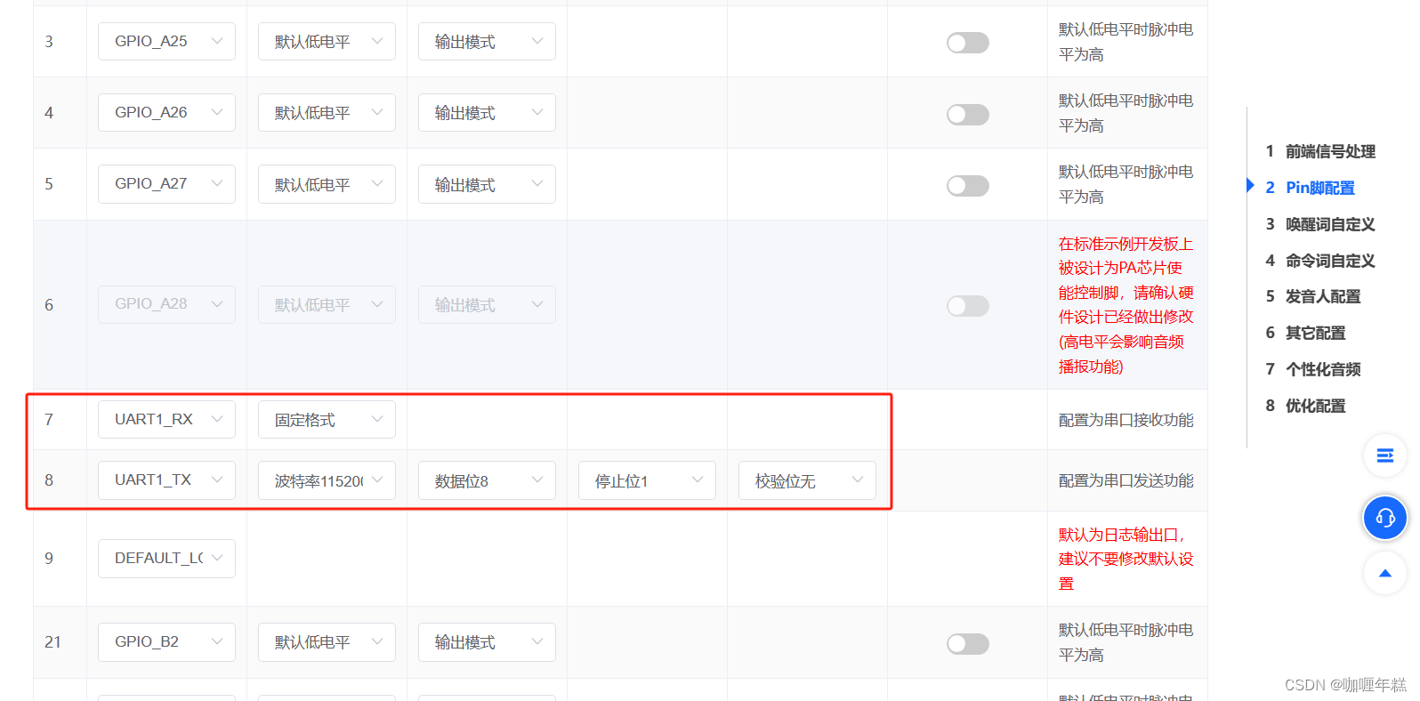Click the GPIO_B2 row pulse description text
The height and width of the screenshot is (701, 1420).
pyautogui.click(x=1126, y=642)
